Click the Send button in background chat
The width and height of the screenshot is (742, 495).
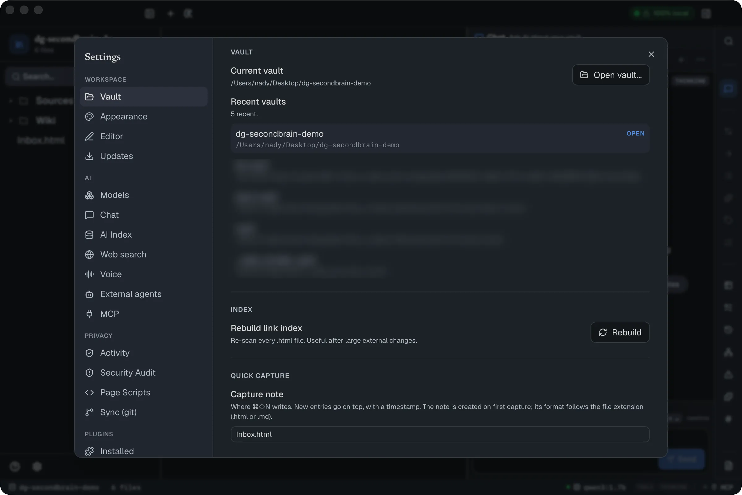tap(681, 459)
